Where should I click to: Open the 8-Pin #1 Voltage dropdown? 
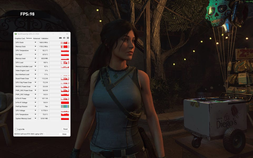click(x=35, y=102)
